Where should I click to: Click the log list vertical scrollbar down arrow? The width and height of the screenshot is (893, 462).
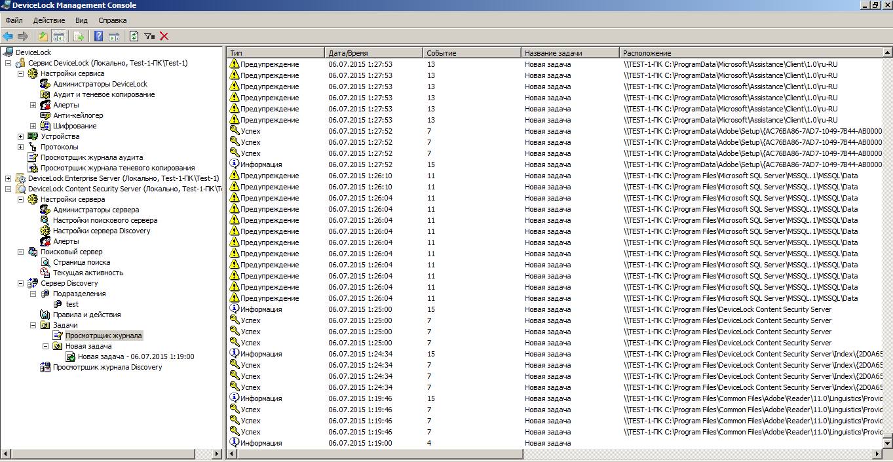coord(888,444)
